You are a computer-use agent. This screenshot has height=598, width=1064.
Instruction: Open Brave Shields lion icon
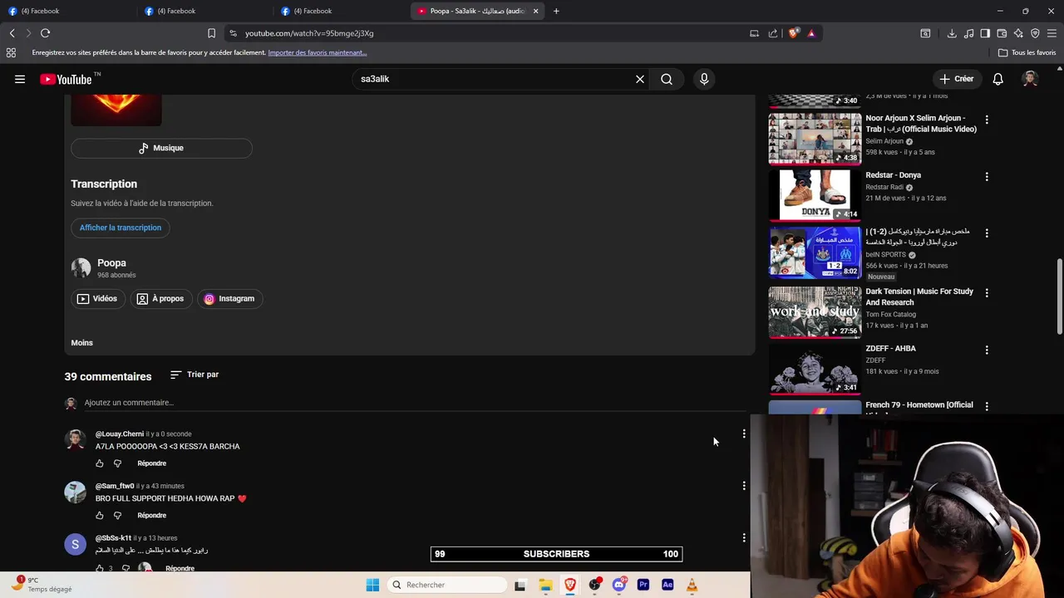(x=794, y=33)
